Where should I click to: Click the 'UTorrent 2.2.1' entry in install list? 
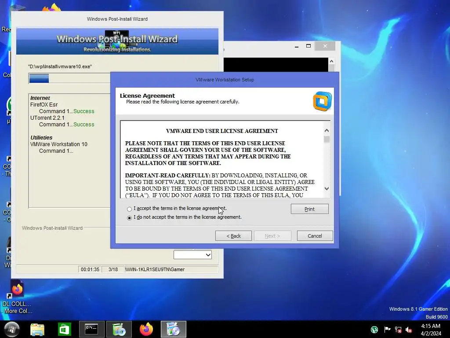[x=47, y=118]
